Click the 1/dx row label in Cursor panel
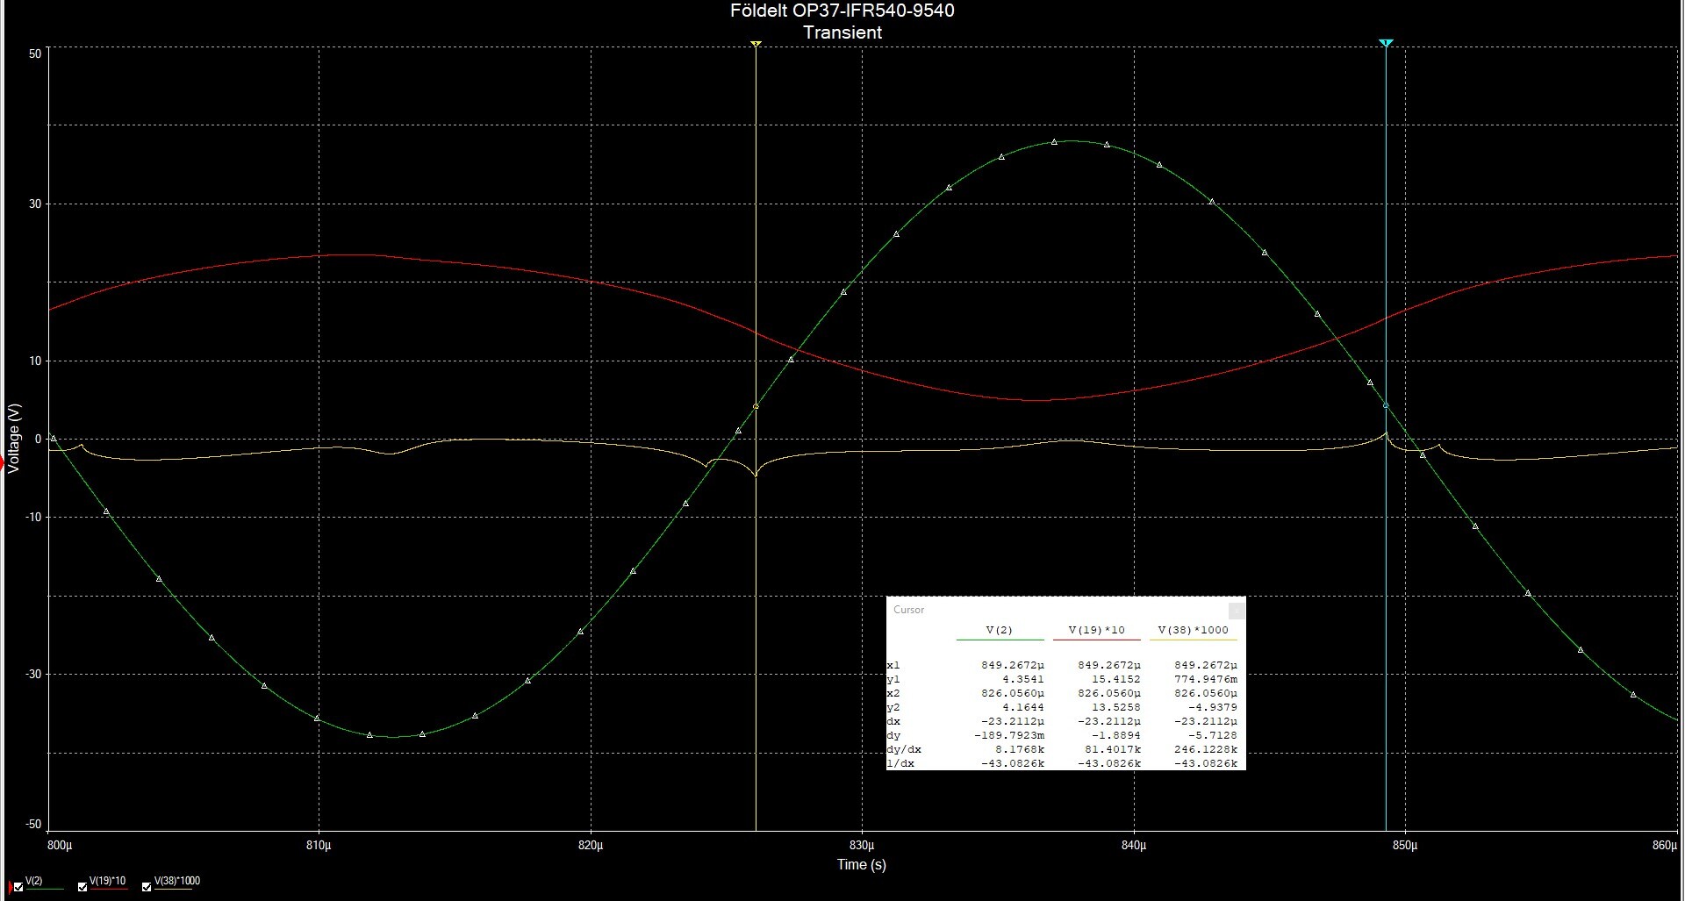This screenshot has height=901, width=1685. point(900,763)
